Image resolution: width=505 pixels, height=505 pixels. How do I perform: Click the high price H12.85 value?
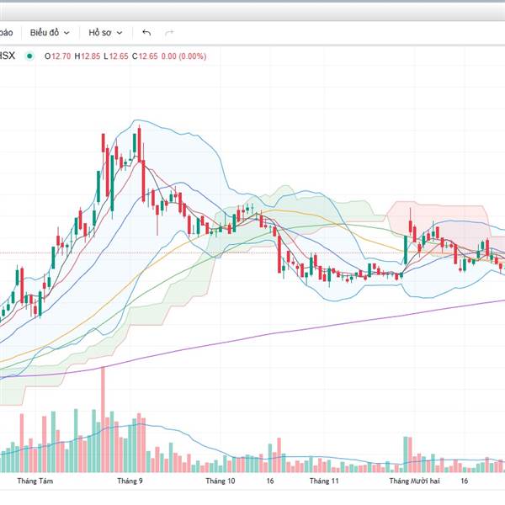pos(87,56)
